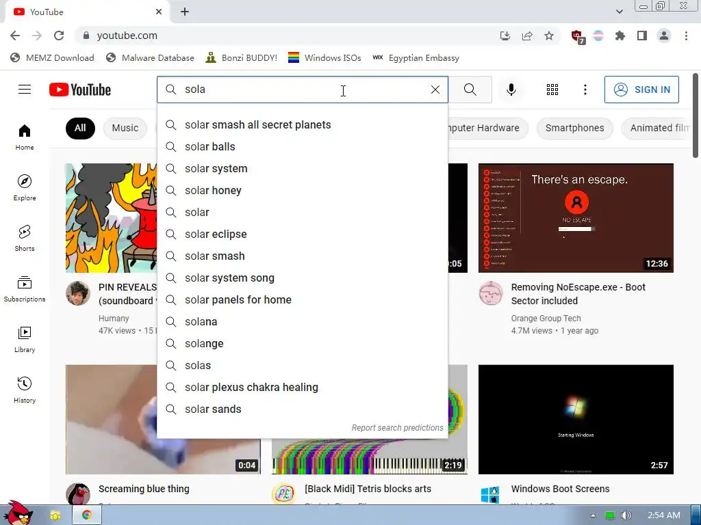The height and width of the screenshot is (525, 701).
Task: Click the YouTube logo
Action: [x=80, y=90]
